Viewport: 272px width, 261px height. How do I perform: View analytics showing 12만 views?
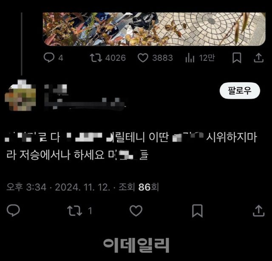(190, 58)
